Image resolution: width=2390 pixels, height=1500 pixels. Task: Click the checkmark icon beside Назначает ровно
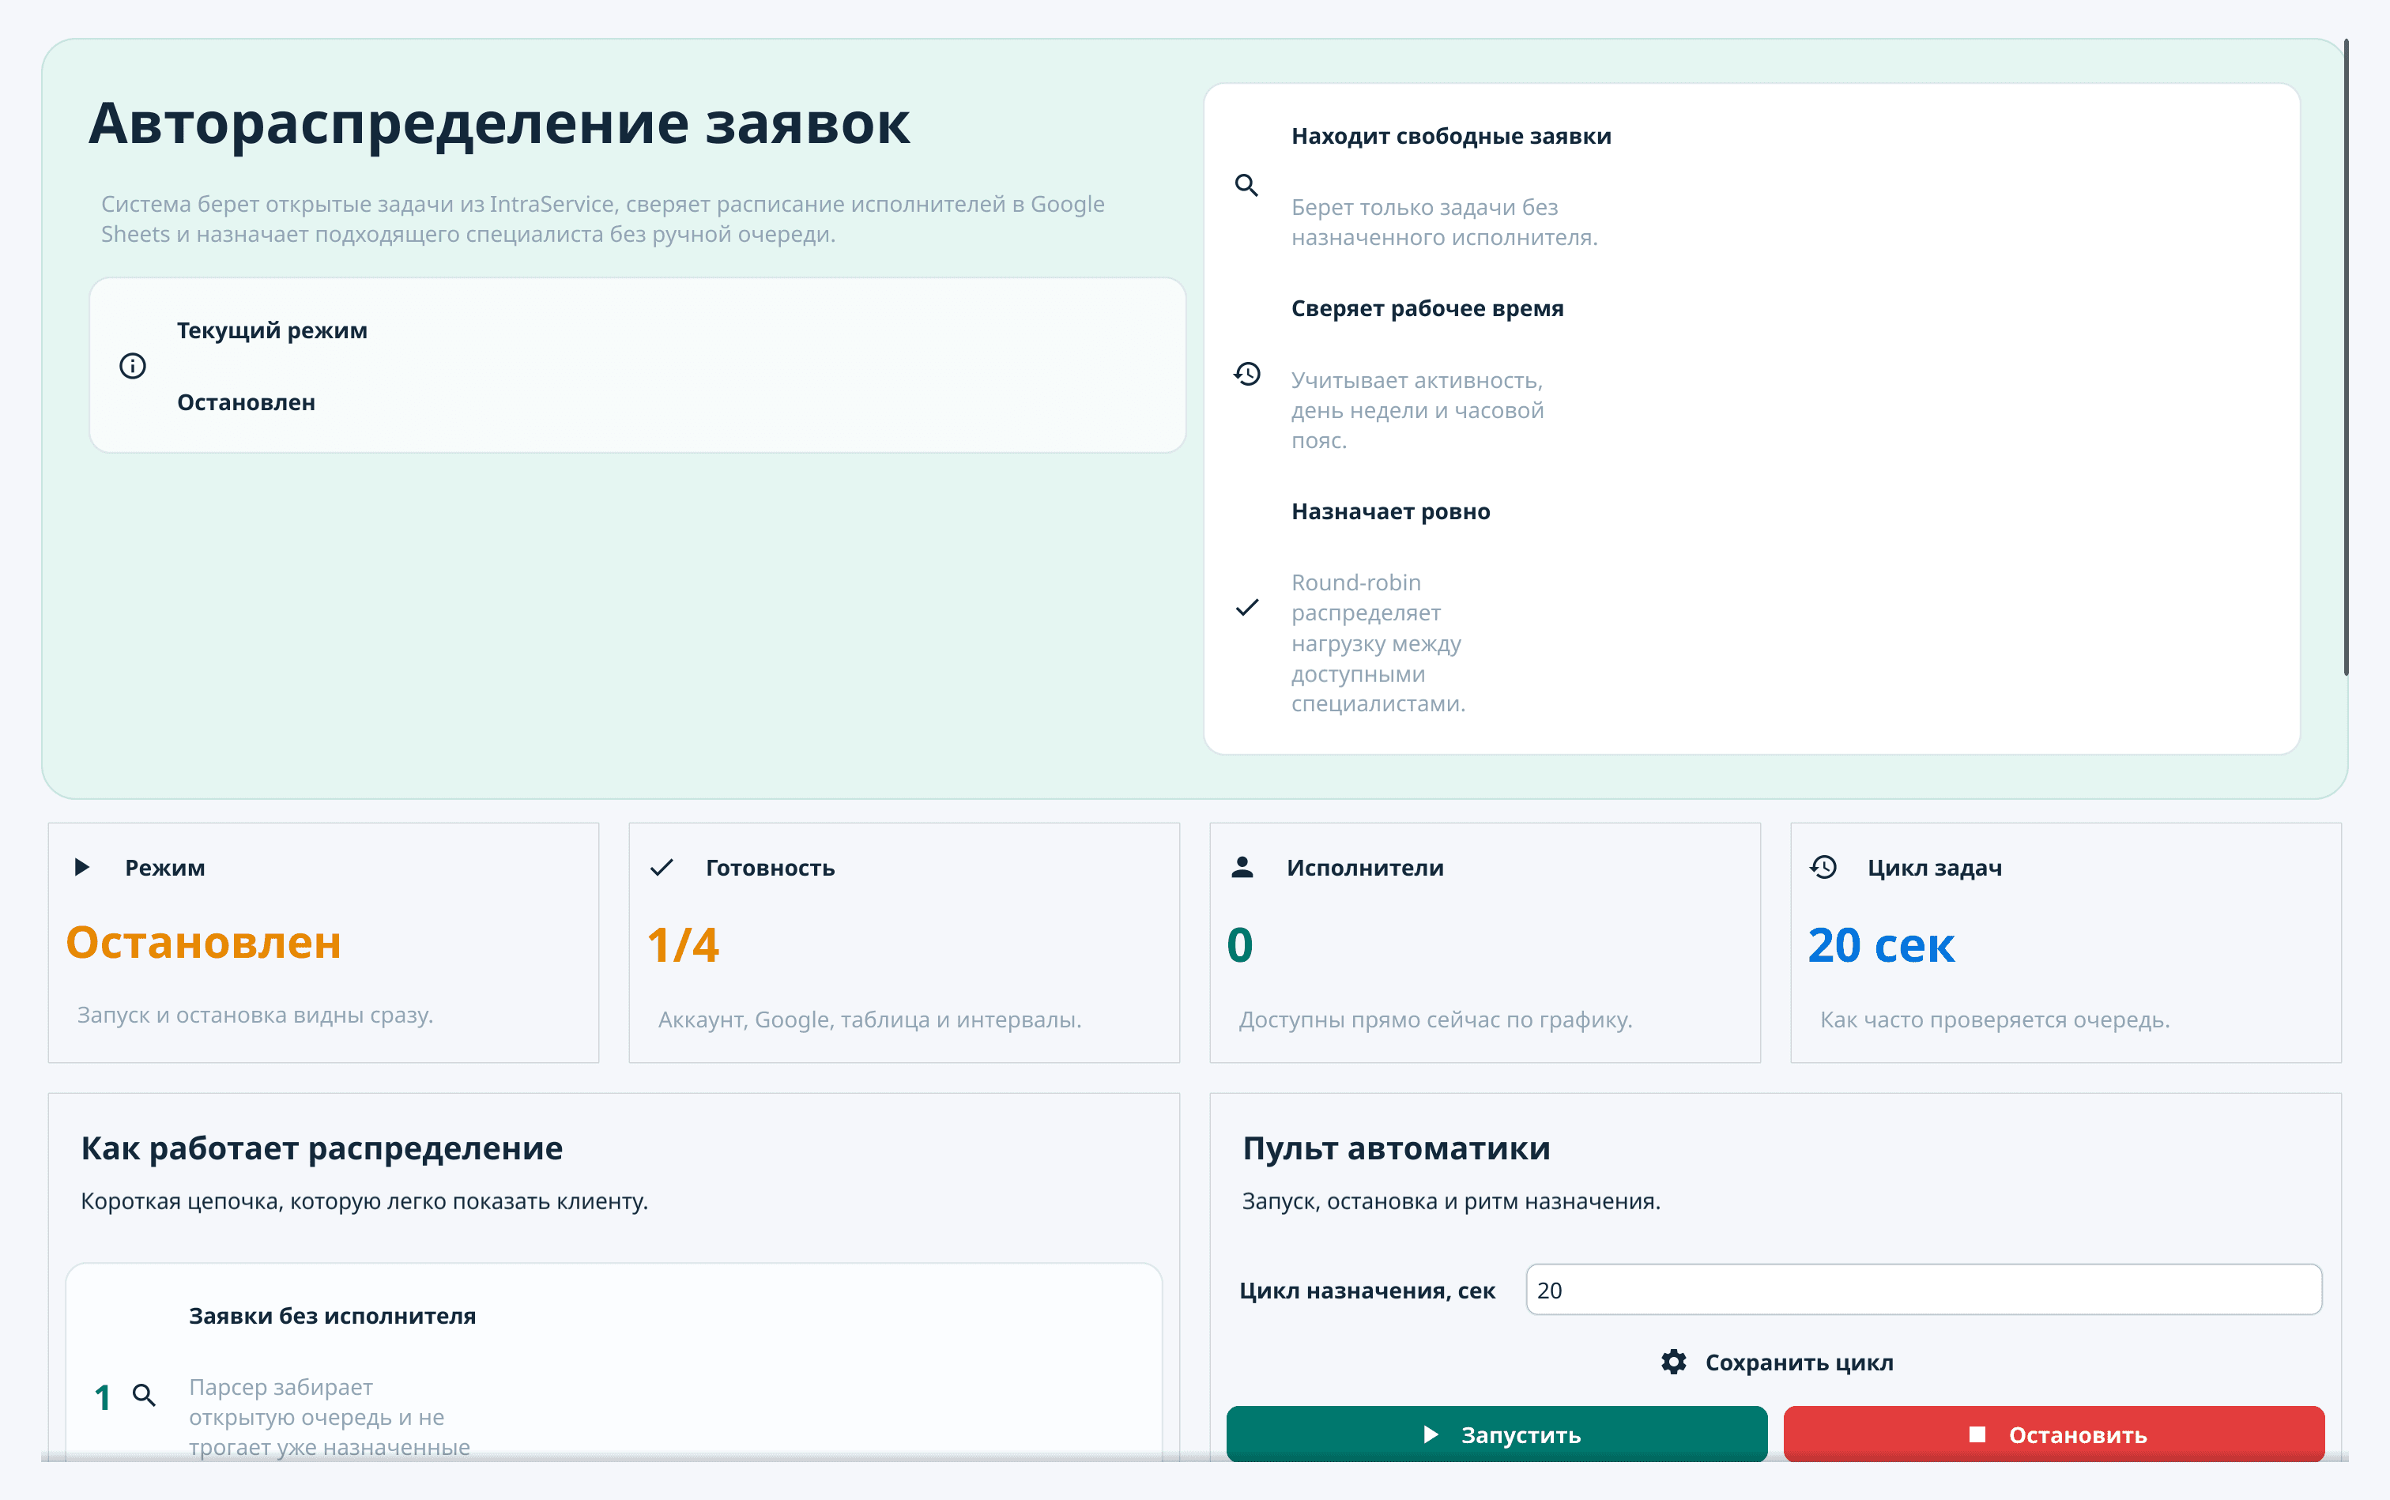tap(1247, 607)
